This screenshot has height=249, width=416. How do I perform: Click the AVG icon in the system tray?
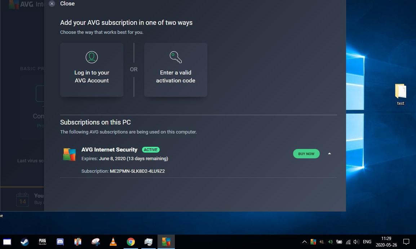[313, 241]
